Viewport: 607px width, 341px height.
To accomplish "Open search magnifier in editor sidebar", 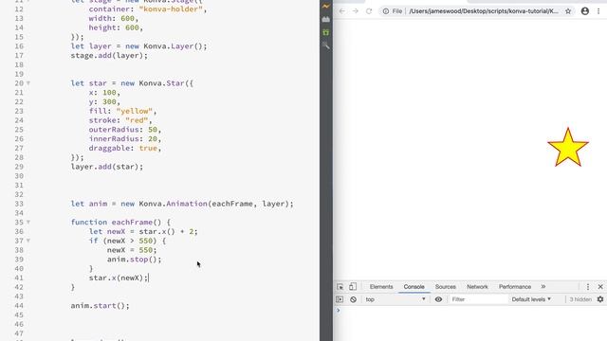I will click(326, 45).
